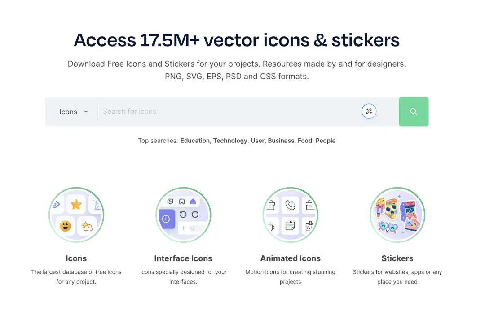485x318 pixels.
Task: Select the Technology top search
Action: 230,141
